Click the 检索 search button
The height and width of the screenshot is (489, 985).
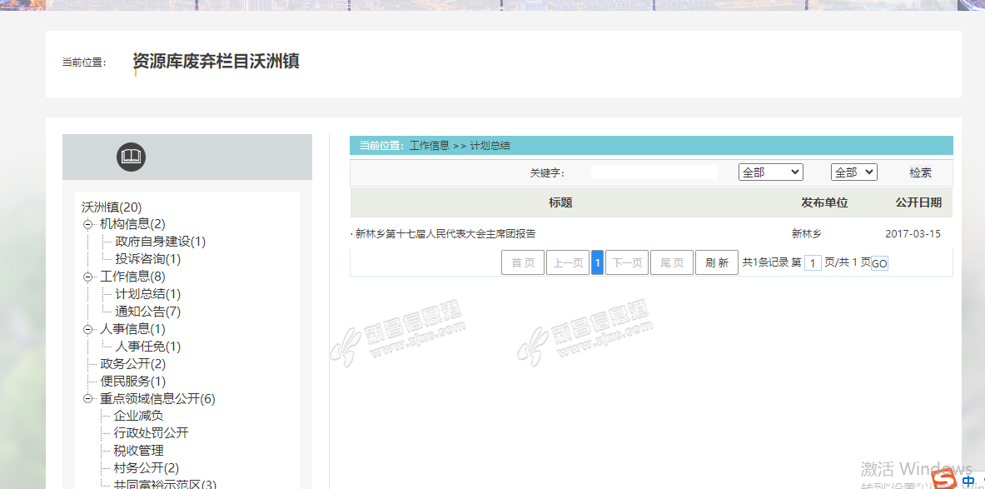click(x=920, y=172)
